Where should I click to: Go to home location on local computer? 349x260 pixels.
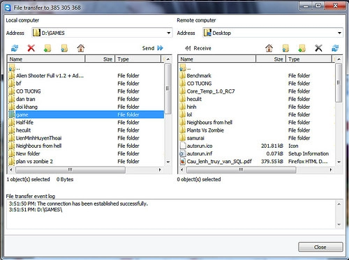[81, 48]
